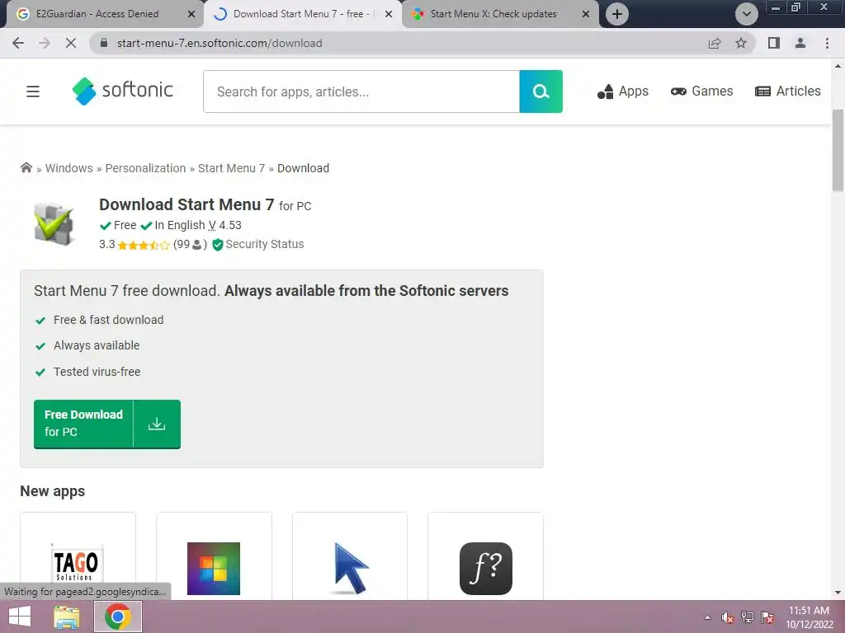Click the address bar URL
Viewport: 845px width, 633px height.
point(220,43)
